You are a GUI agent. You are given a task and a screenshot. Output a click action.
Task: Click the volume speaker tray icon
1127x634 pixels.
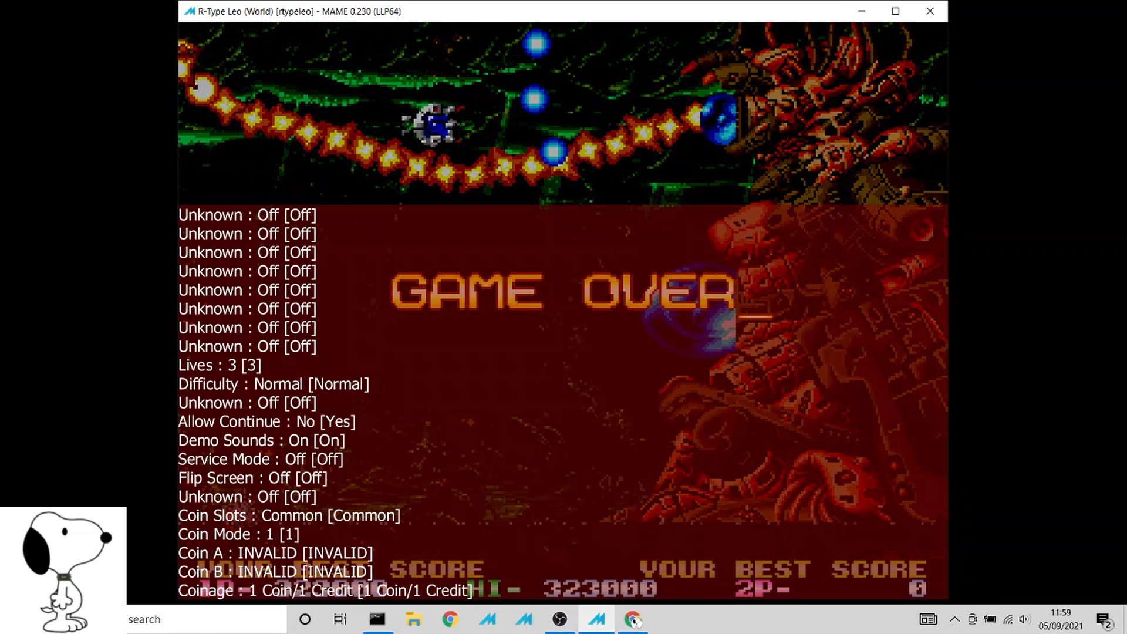pyautogui.click(x=1024, y=619)
